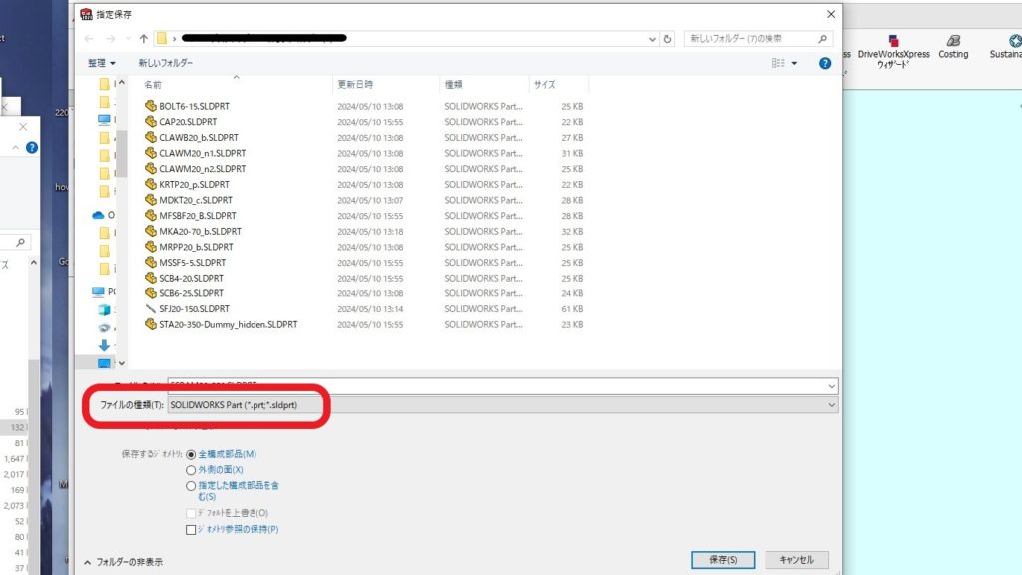Screen dimensions: 1022x575
Task: Go up one folder level arrow
Action: click(x=144, y=39)
